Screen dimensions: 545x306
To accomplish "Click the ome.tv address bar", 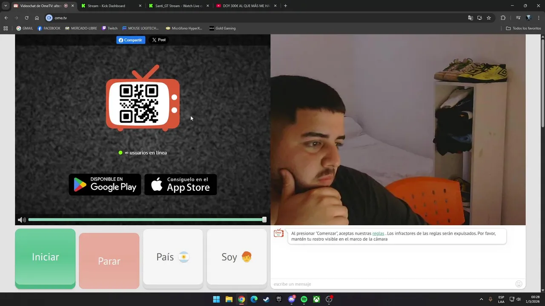I will [255, 18].
